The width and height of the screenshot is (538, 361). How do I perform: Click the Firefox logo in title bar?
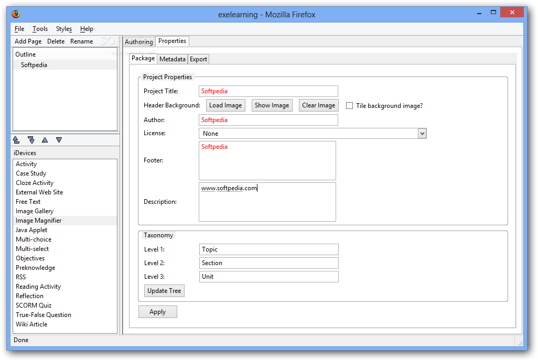(x=16, y=14)
